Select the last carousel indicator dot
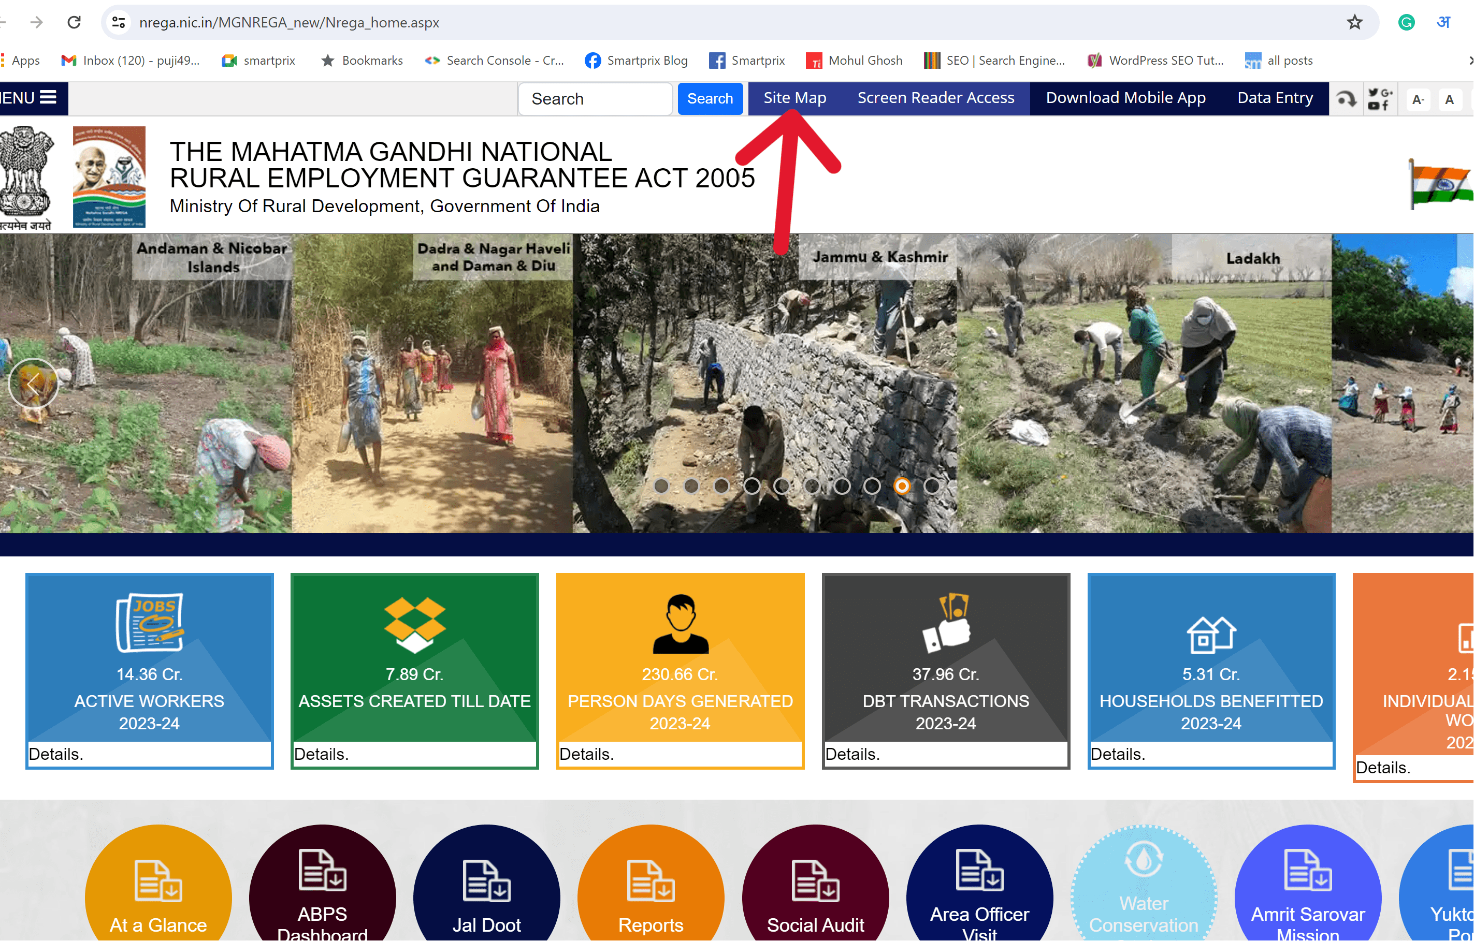 click(x=932, y=486)
